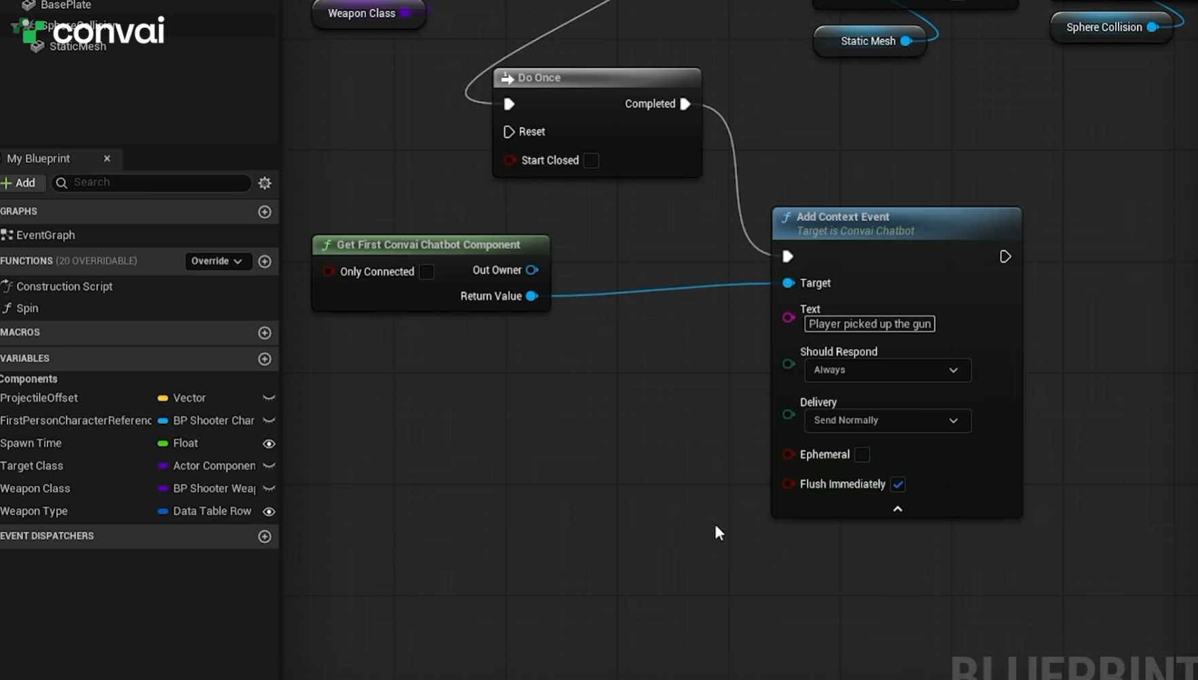1198x680 pixels.
Task: Click the Should Respond enum pin
Action: [788, 364]
